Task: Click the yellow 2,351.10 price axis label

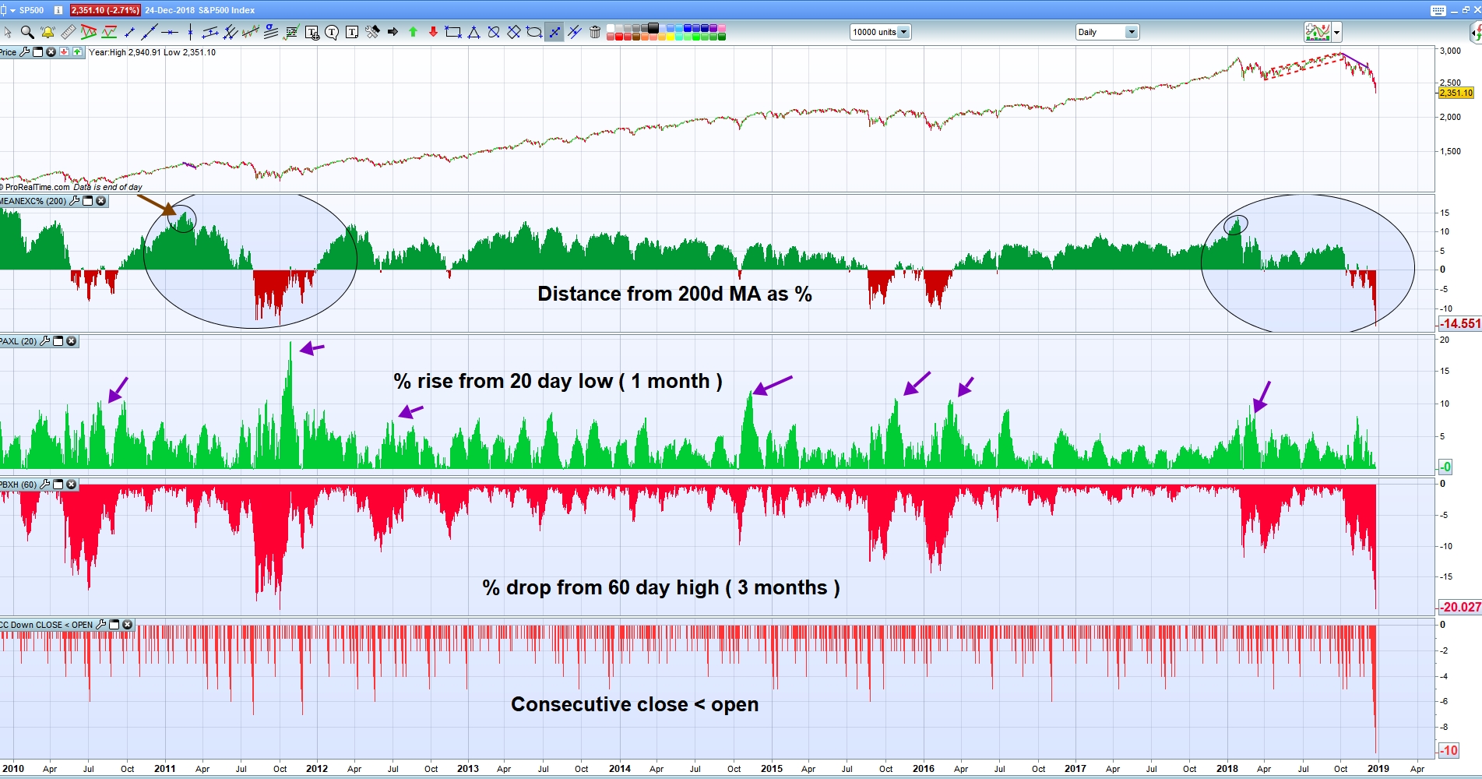Action: click(1456, 93)
